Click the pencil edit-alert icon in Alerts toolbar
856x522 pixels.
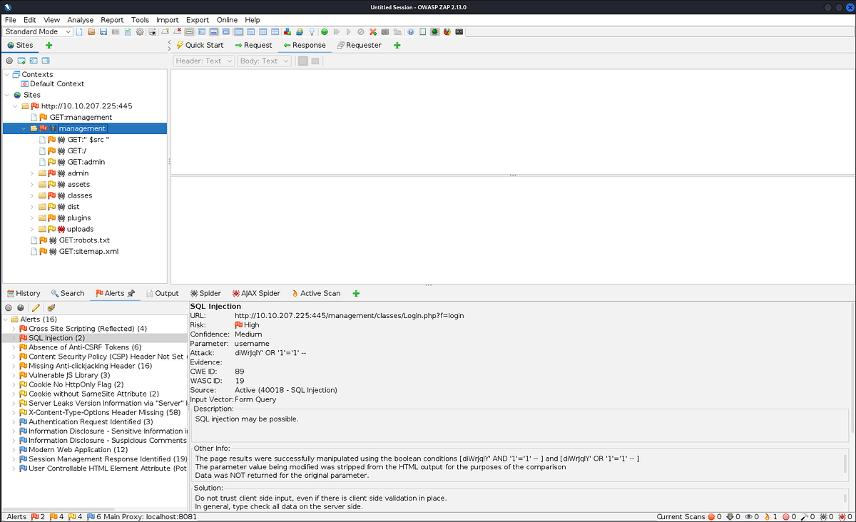click(36, 307)
